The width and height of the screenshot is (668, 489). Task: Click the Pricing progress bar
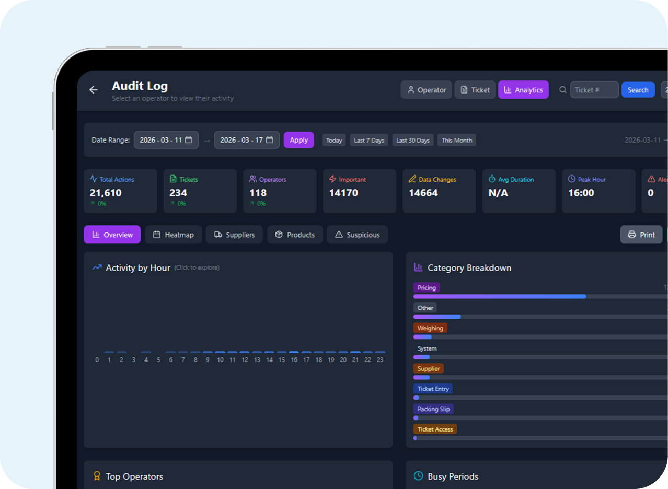540,296
